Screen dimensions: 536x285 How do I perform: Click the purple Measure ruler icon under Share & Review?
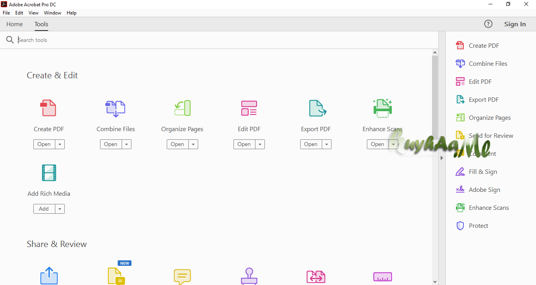[x=383, y=277]
